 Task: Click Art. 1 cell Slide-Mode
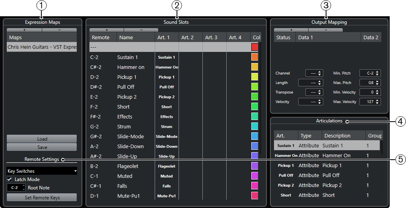click(167, 137)
